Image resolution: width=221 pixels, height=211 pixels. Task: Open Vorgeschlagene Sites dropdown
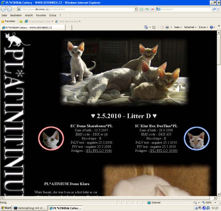39,21
